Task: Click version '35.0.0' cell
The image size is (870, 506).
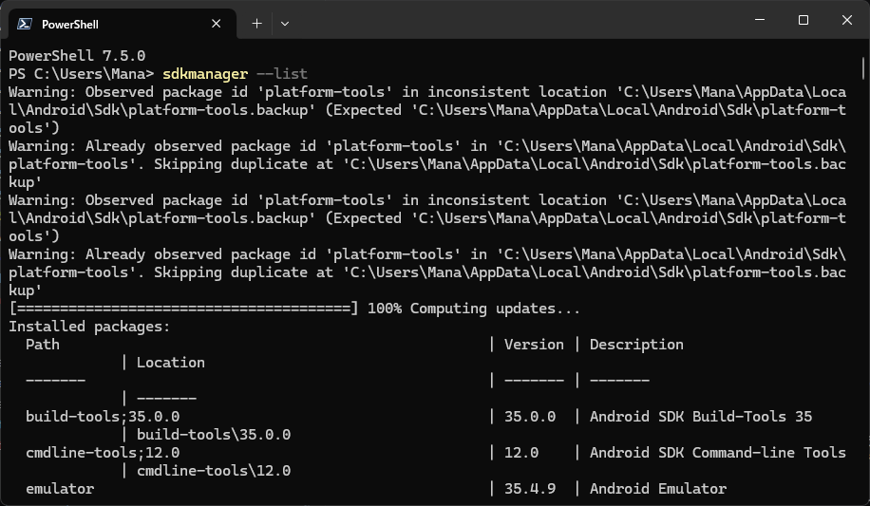Action: click(530, 417)
